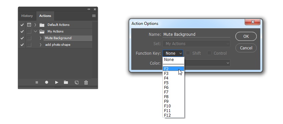
Task: Collapse the My Actions set
Action: point(36,31)
